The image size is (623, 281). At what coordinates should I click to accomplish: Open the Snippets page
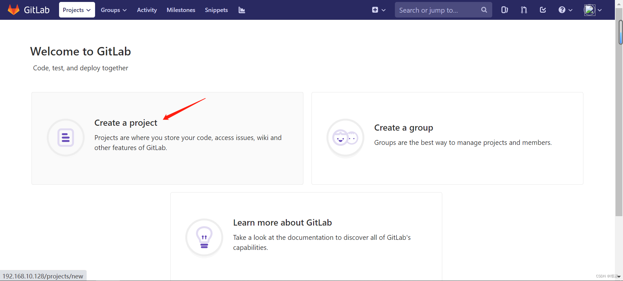click(216, 10)
